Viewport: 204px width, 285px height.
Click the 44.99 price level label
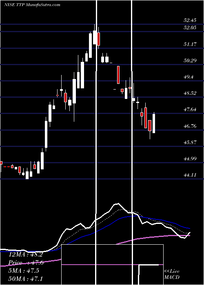click(190, 159)
